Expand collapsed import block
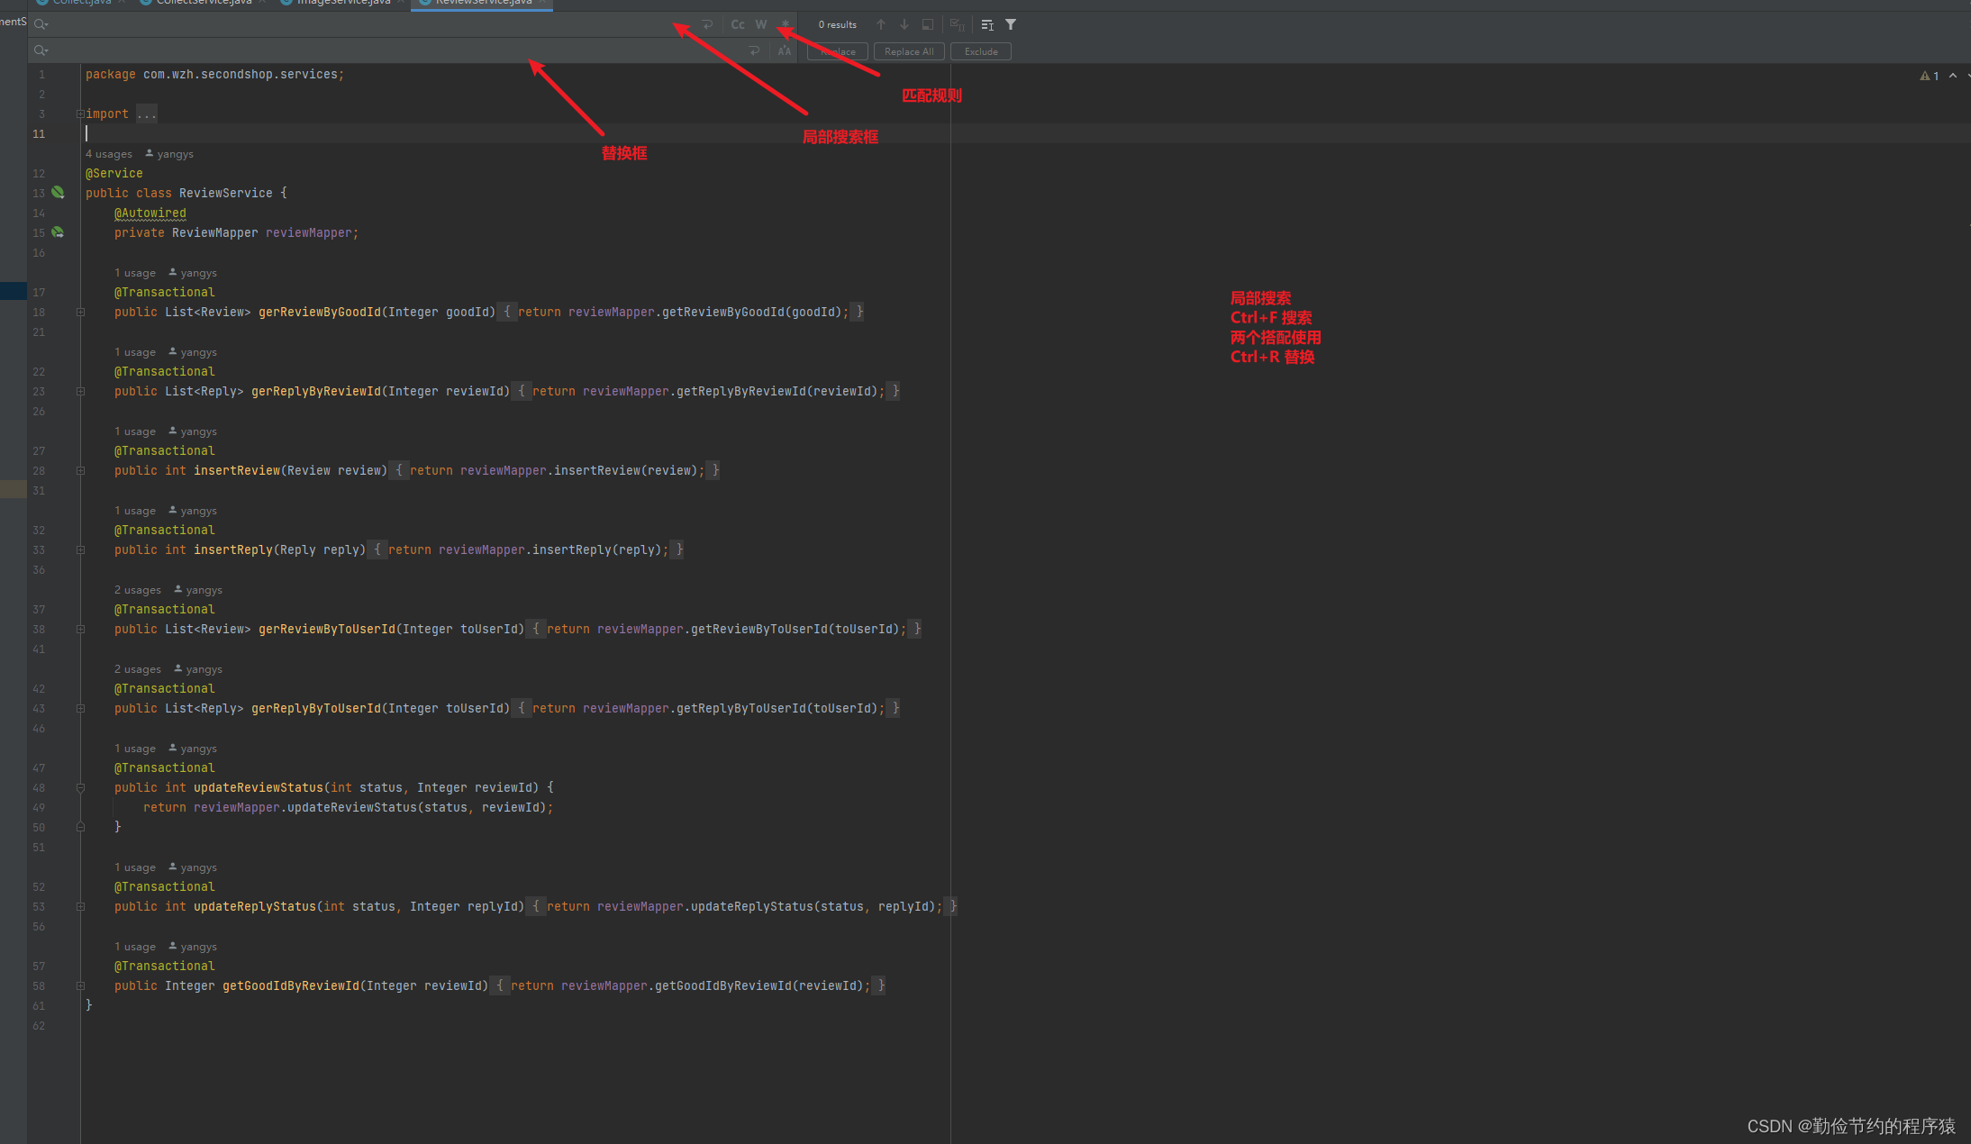Screen dimensions: 1971x1144 147,114
